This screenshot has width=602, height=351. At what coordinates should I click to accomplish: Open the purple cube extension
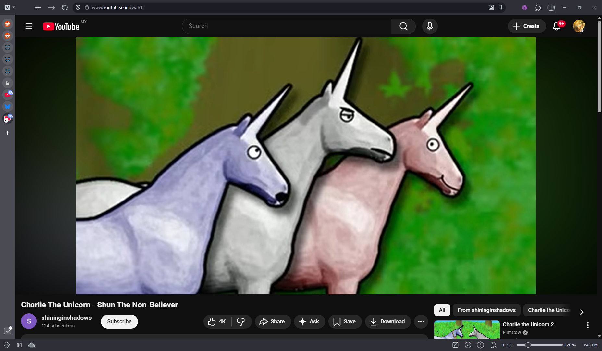525,7
